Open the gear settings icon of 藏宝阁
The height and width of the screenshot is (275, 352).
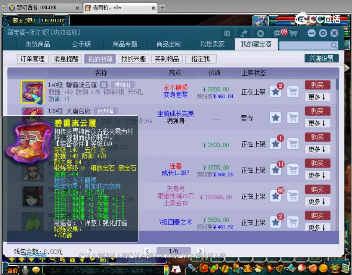pyautogui.click(x=323, y=33)
